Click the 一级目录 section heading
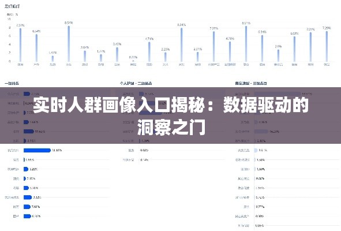The height and width of the screenshot is (231, 341). click(12, 83)
